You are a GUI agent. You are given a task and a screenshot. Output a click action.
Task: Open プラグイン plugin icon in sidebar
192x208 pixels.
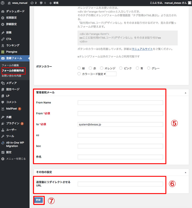(x=3, y=123)
